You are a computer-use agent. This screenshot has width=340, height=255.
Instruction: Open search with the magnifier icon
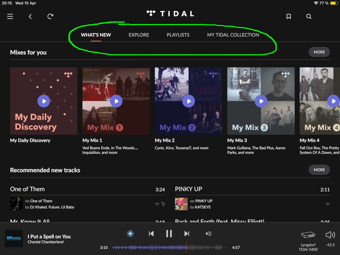coord(309,16)
